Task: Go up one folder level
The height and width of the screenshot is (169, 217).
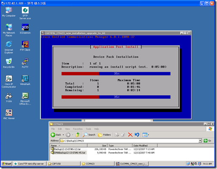Action: click(x=78, y=135)
